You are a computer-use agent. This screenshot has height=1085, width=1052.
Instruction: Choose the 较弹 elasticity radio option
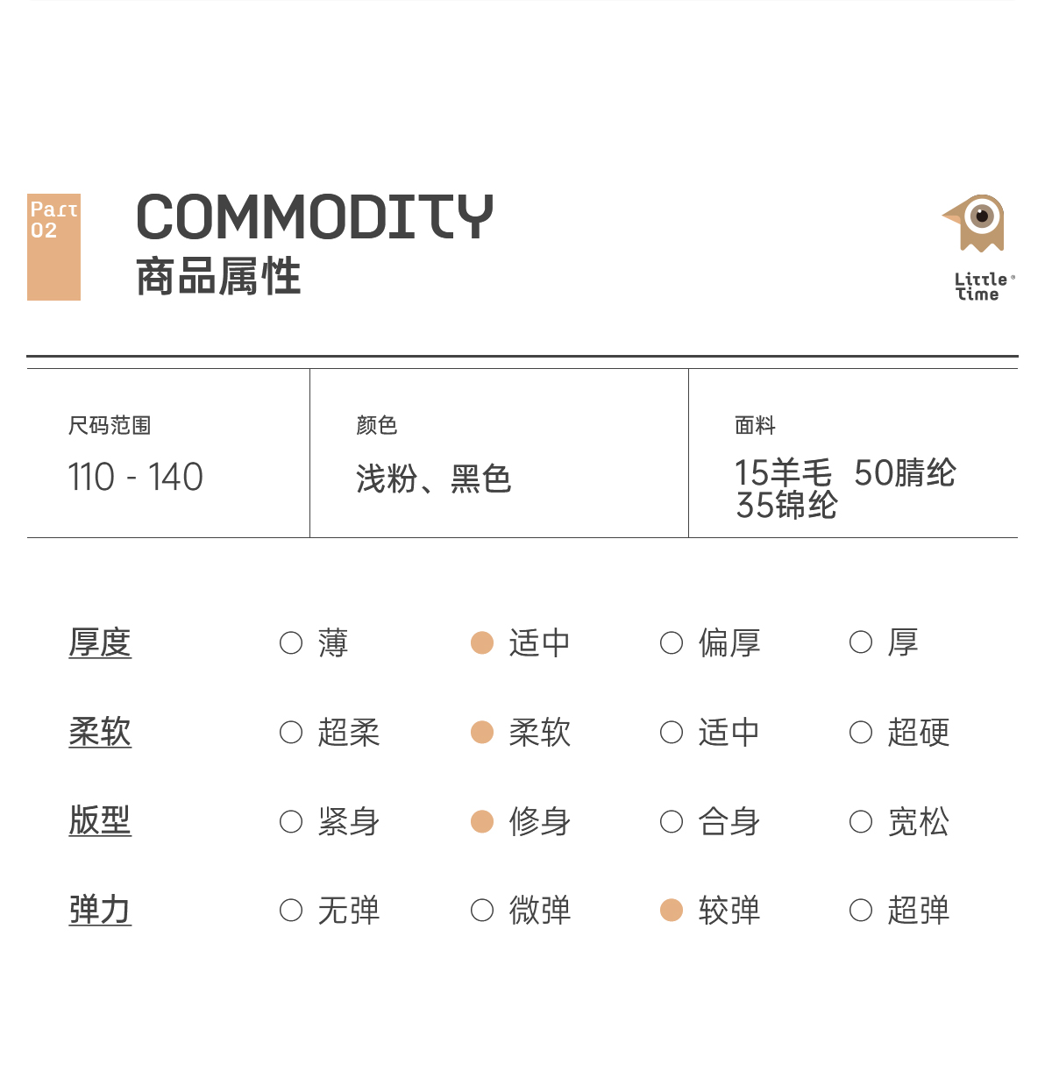(x=672, y=911)
